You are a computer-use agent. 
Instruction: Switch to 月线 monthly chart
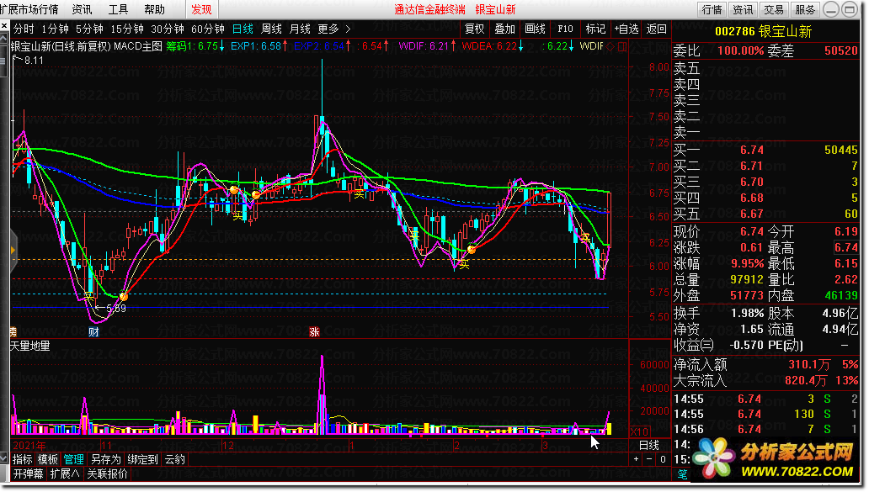301,29
